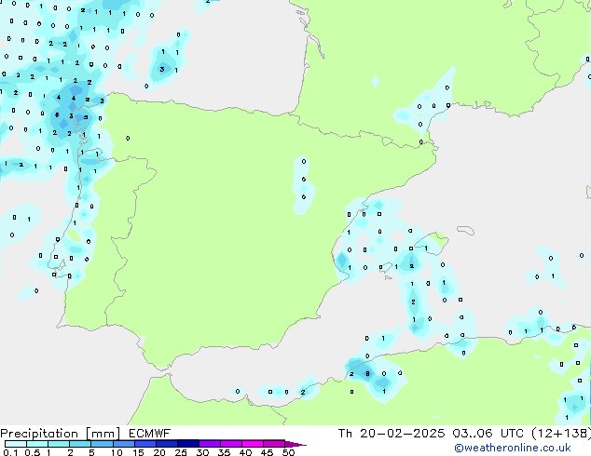Pick the 1–2 mm legend swatch

pyautogui.click(x=59, y=444)
